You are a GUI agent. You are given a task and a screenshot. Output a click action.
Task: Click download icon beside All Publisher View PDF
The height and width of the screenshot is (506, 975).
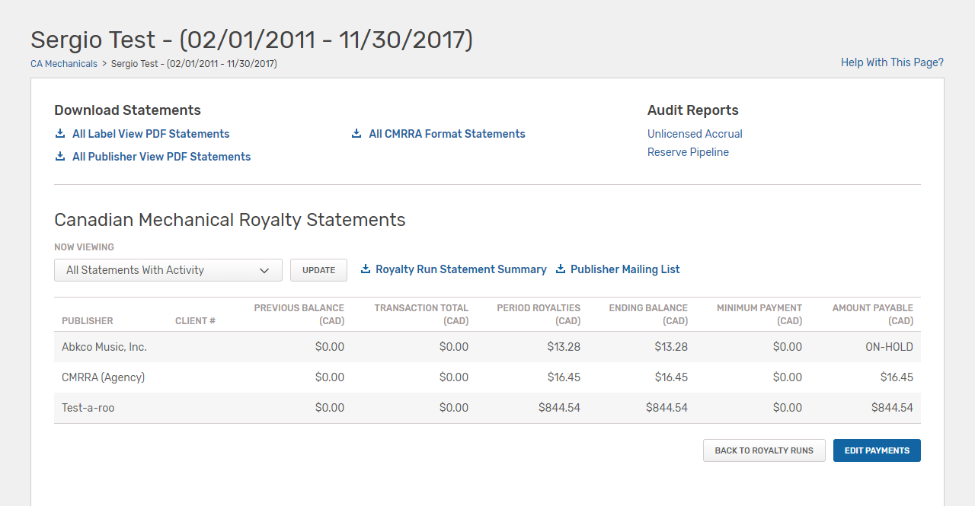(x=60, y=157)
